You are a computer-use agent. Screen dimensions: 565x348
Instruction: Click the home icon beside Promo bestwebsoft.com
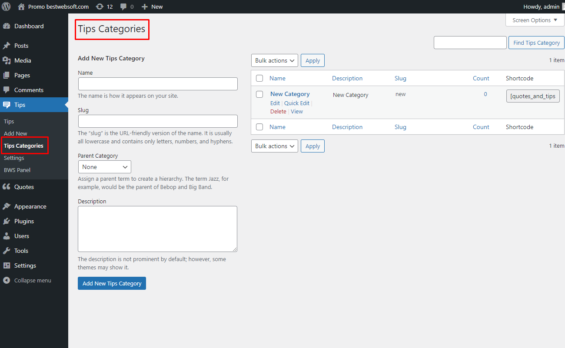(21, 7)
